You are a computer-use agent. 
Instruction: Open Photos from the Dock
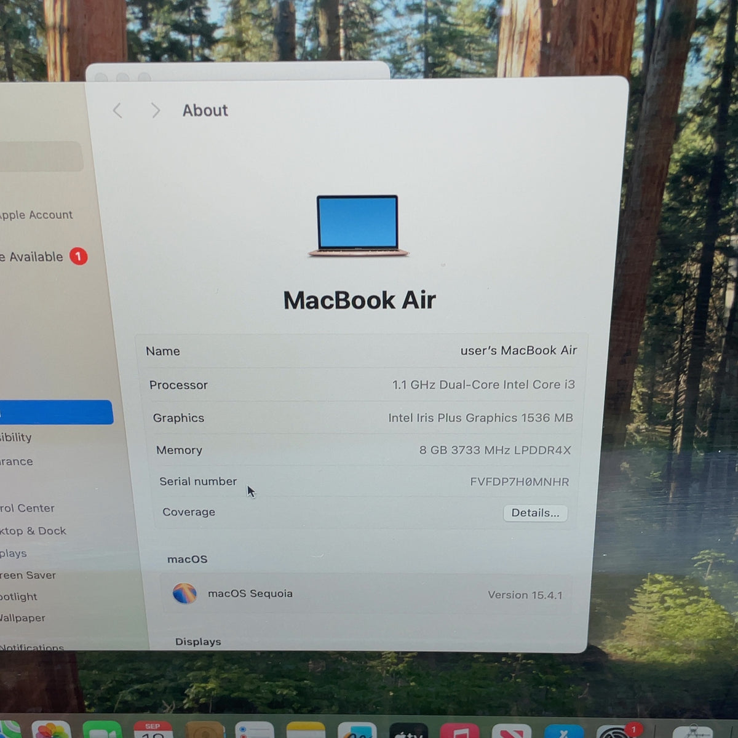point(51,729)
